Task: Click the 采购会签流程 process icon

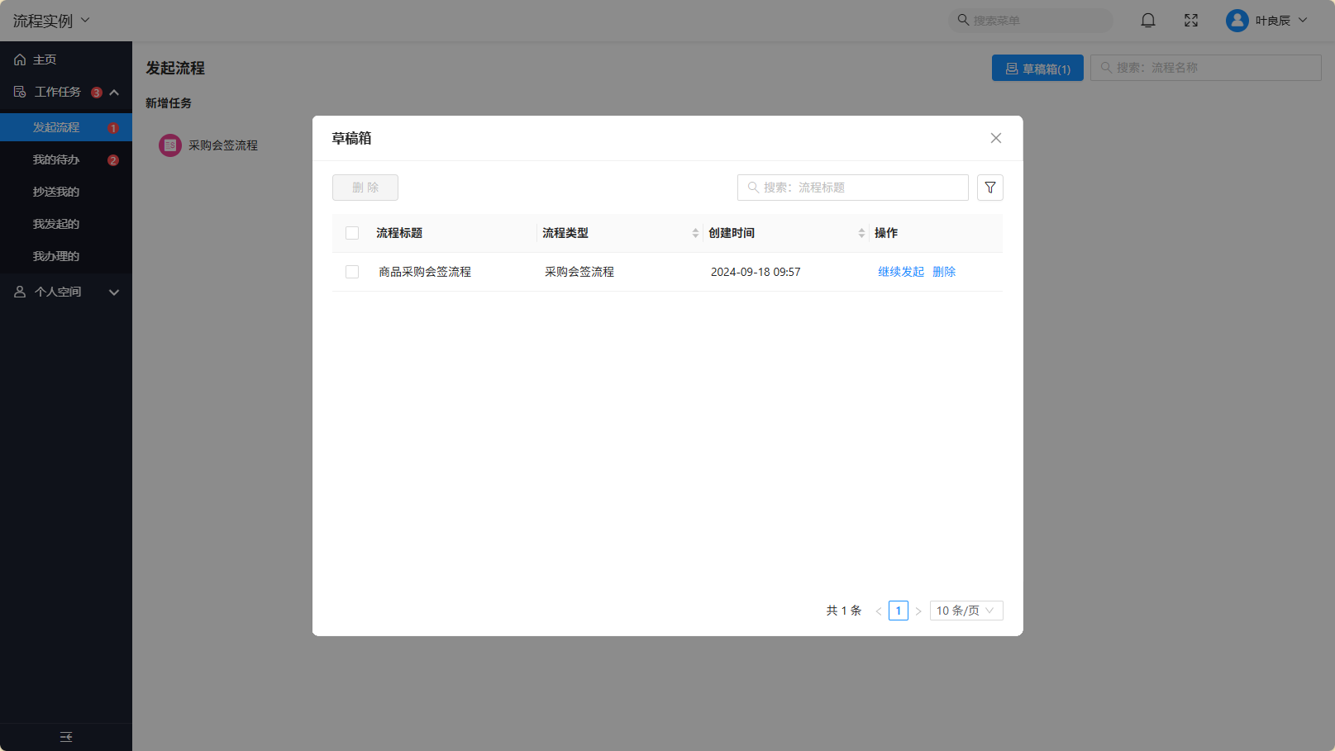Action: pos(170,145)
